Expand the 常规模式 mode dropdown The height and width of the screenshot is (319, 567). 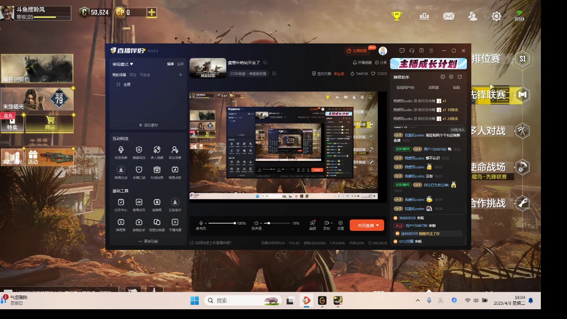(123, 64)
